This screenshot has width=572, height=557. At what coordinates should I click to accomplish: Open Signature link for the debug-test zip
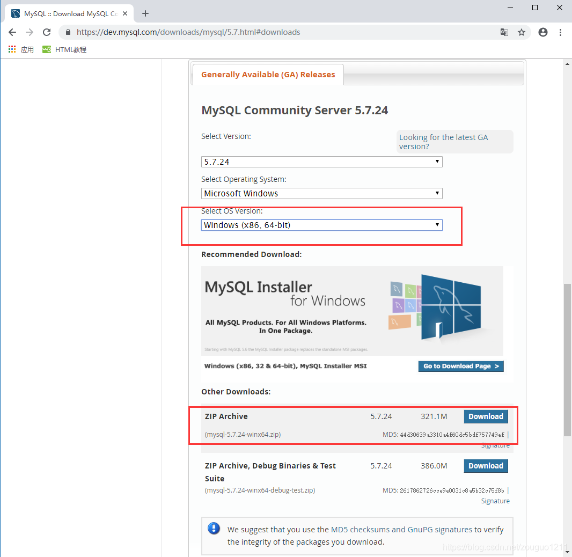tap(495, 501)
